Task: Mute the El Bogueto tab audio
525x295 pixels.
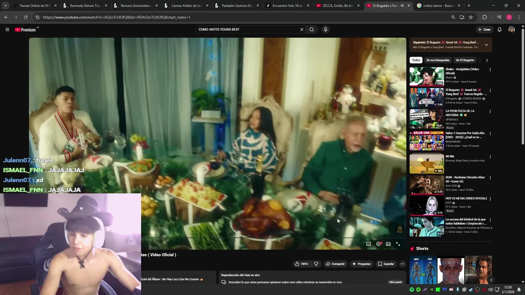Action: (x=402, y=6)
